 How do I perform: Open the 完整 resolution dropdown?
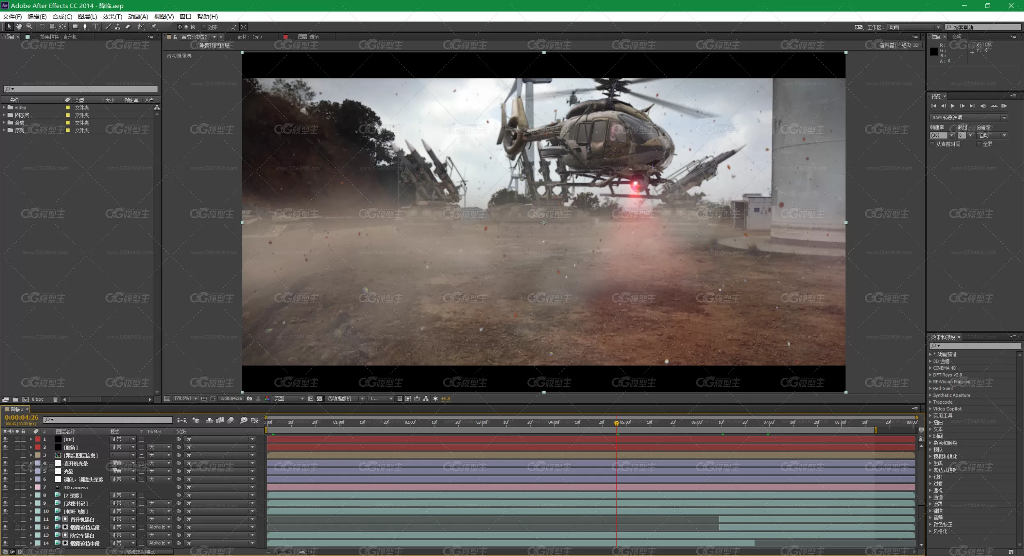tap(289, 399)
